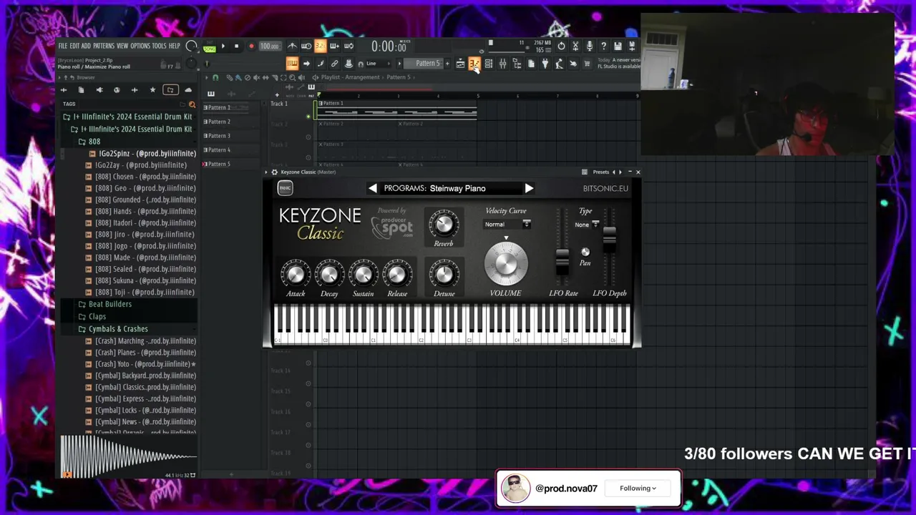Open the FILE menu

[63, 46]
